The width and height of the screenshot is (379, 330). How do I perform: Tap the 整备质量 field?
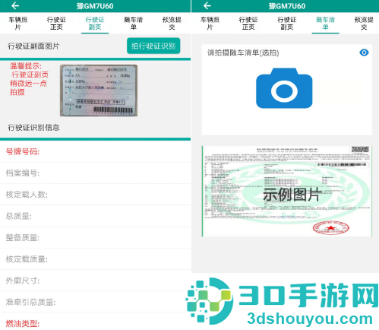pos(95,237)
